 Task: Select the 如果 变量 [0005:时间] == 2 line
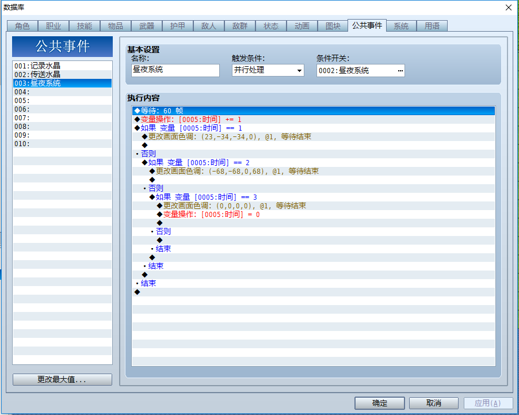point(314,162)
